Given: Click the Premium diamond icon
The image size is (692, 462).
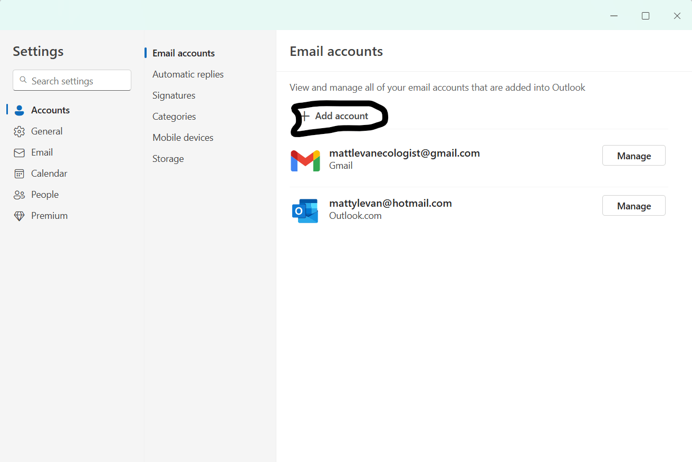Looking at the screenshot, I should pos(19,215).
